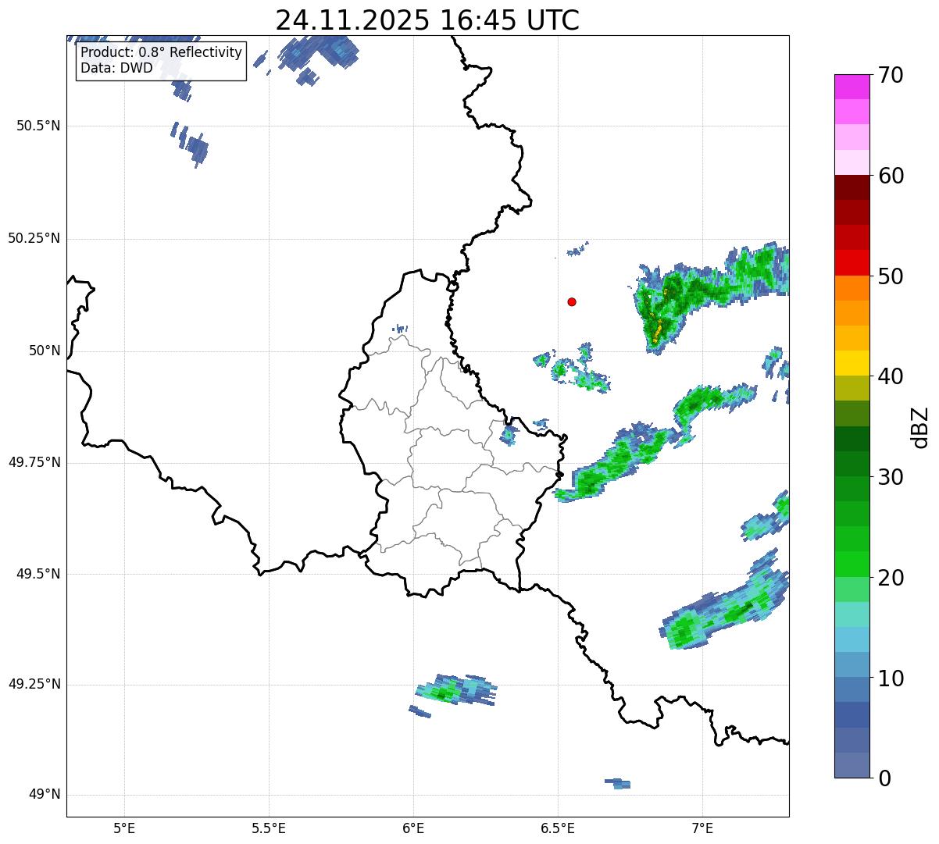
Task: Click the magenta top colorbar segment
Action: [852, 87]
